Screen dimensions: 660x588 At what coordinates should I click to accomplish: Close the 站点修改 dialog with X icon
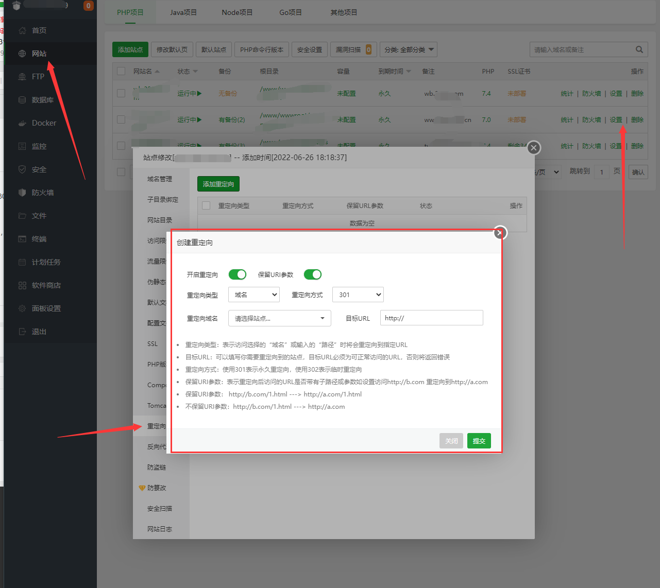[x=534, y=148]
